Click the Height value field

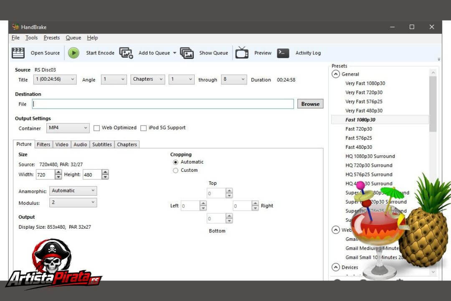pos(92,175)
